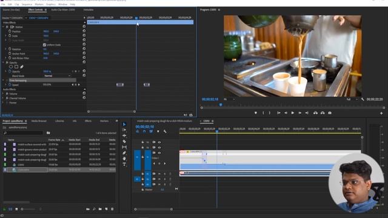Expand the Scale property
The width and height of the screenshot is (388, 218).
(x=5, y=36)
